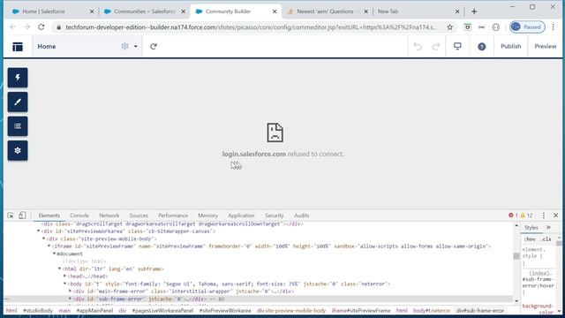Click the Preview button
This screenshot has height=318, width=565.
546,46
